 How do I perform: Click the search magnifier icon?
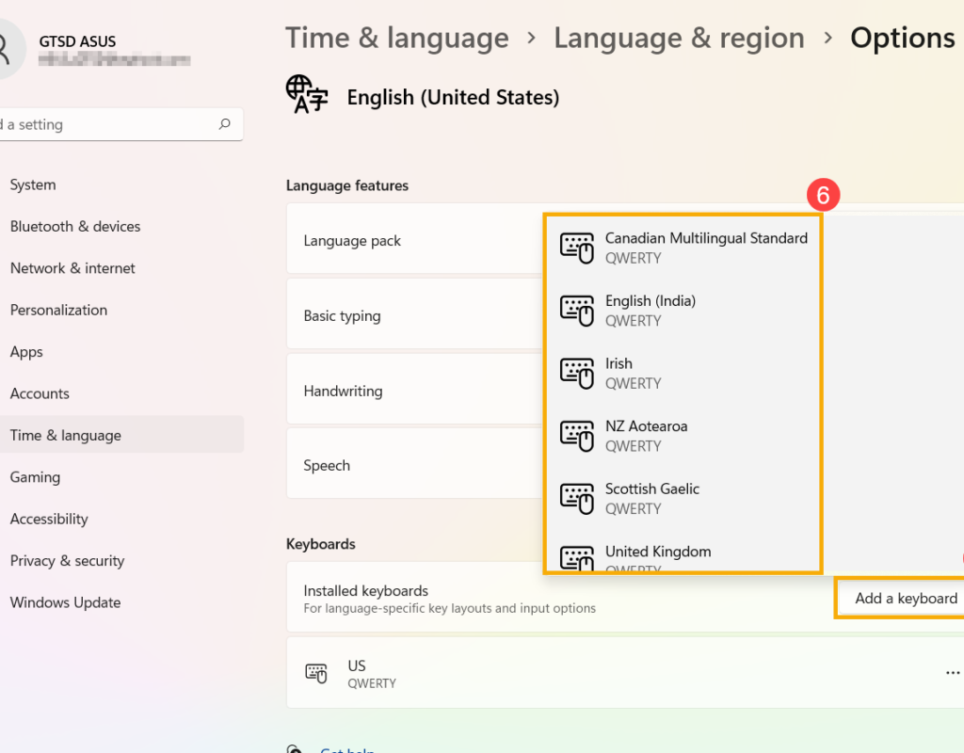(224, 124)
